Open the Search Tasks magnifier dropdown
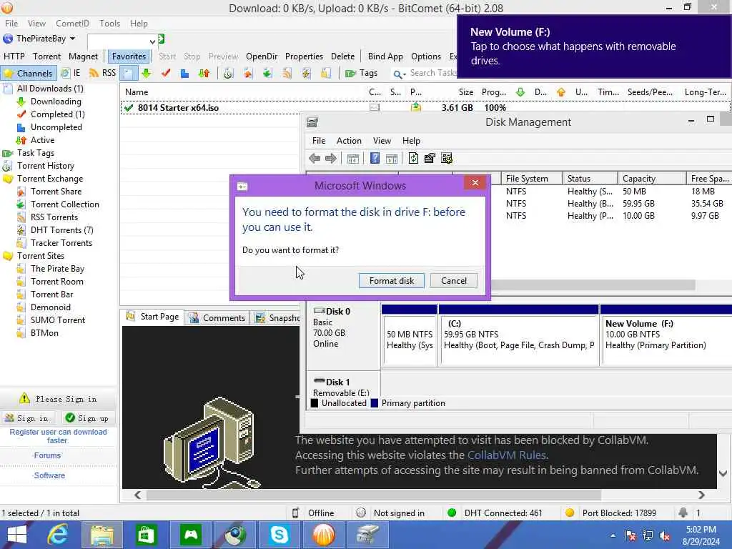This screenshot has width=732, height=549. click(x=400, y=74)
